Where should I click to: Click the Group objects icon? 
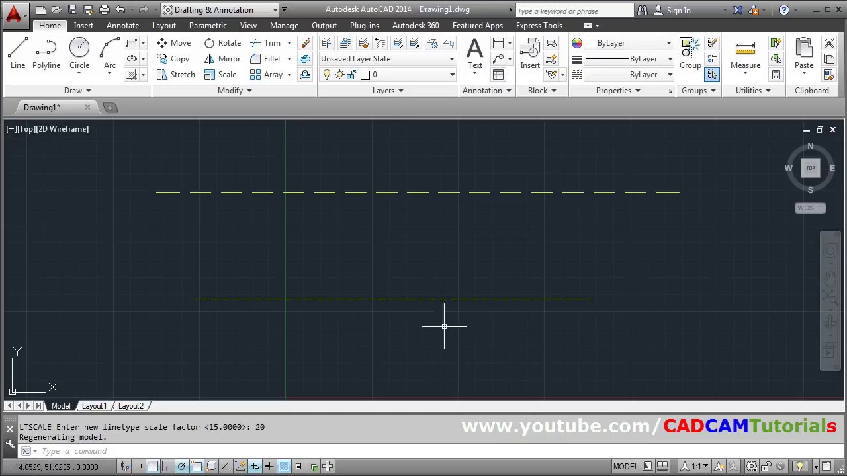tap(690, 53)
